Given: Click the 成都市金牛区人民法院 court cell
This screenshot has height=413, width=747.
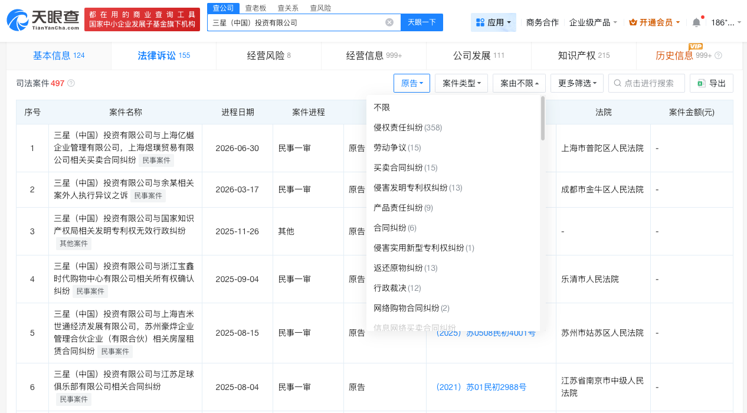Looking at the screenshot, I should [x=602, y=189].
